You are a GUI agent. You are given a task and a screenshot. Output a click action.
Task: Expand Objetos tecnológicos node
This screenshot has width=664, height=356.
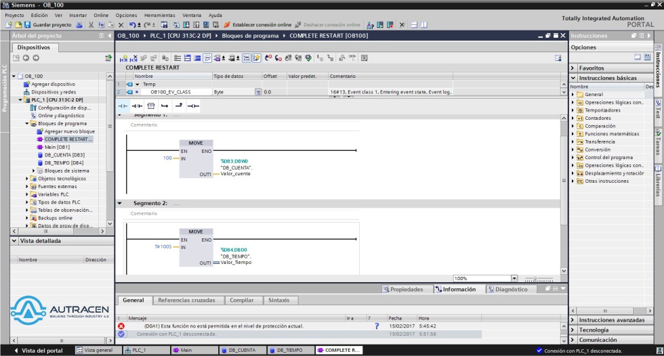coord(27,179)
